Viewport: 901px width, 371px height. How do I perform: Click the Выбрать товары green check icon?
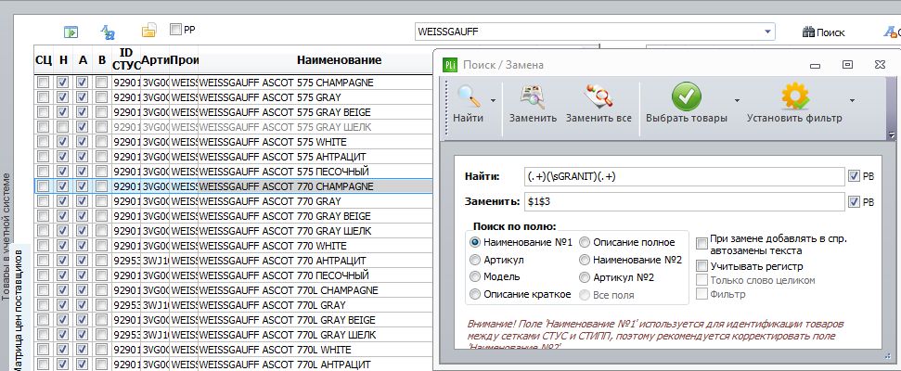pos(686,96)
